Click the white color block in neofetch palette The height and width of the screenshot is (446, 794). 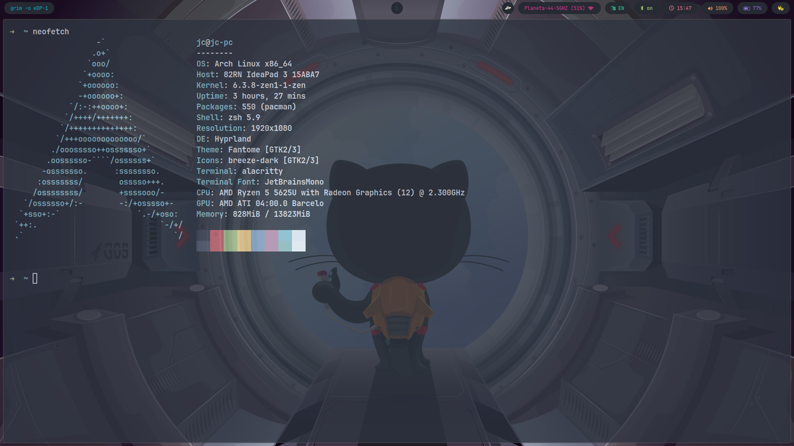pos(298,241)
